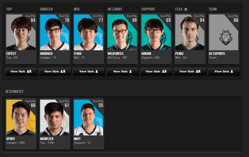Click the G2 Esports team logo

pyautogui.click(x=226, y=38)
